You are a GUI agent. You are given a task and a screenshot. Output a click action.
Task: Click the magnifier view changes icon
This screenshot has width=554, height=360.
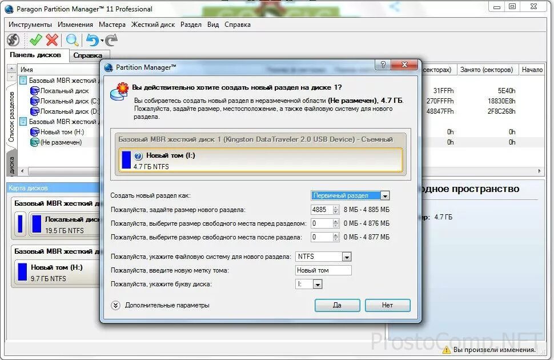[x=73, y=40]
